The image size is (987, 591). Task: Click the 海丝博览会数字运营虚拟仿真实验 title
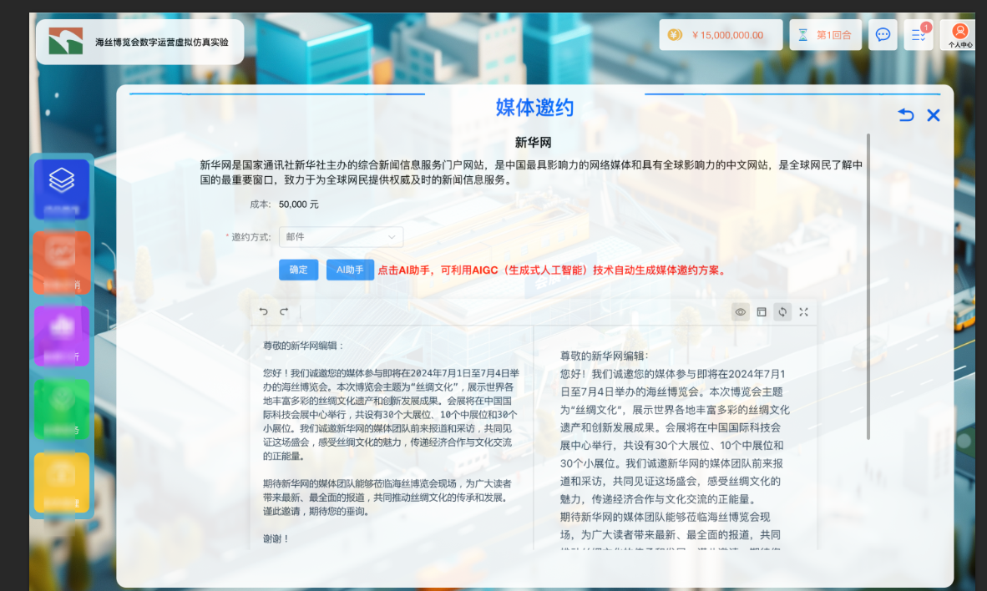point(162,43)
